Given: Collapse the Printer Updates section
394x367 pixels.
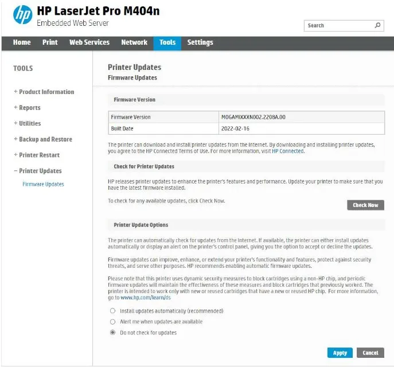Looking at the screenshot, I should point(38,171).
